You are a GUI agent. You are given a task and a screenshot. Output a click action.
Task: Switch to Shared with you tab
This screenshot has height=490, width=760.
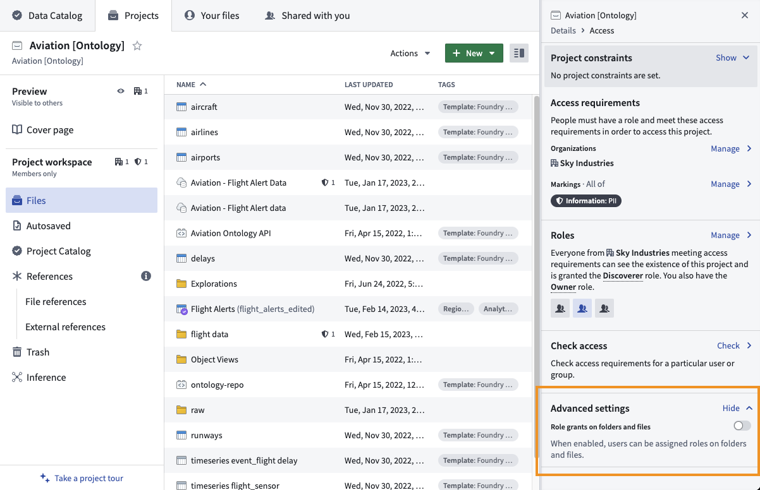(307, 15)
